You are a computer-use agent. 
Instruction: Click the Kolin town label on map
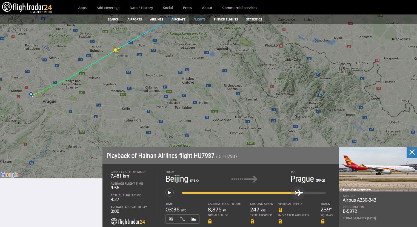tap(126, 109)
